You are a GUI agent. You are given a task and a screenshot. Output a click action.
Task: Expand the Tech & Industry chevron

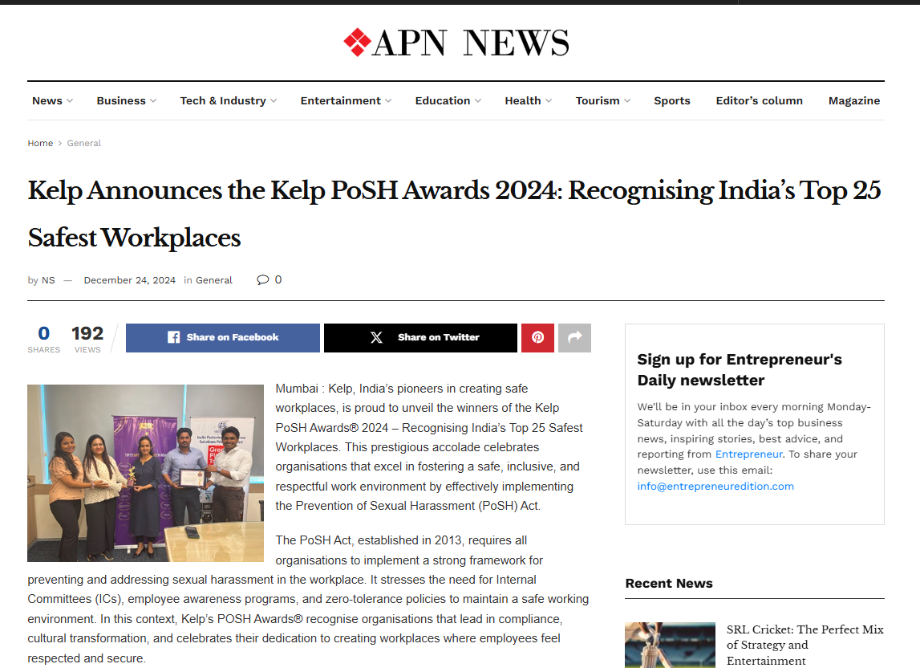(x=274, y=101)
